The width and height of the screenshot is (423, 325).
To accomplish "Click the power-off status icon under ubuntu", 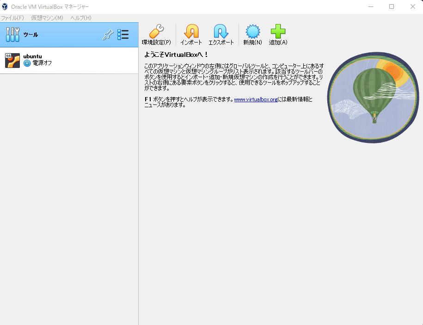I will pyautogui.click(x=27, y=63).
